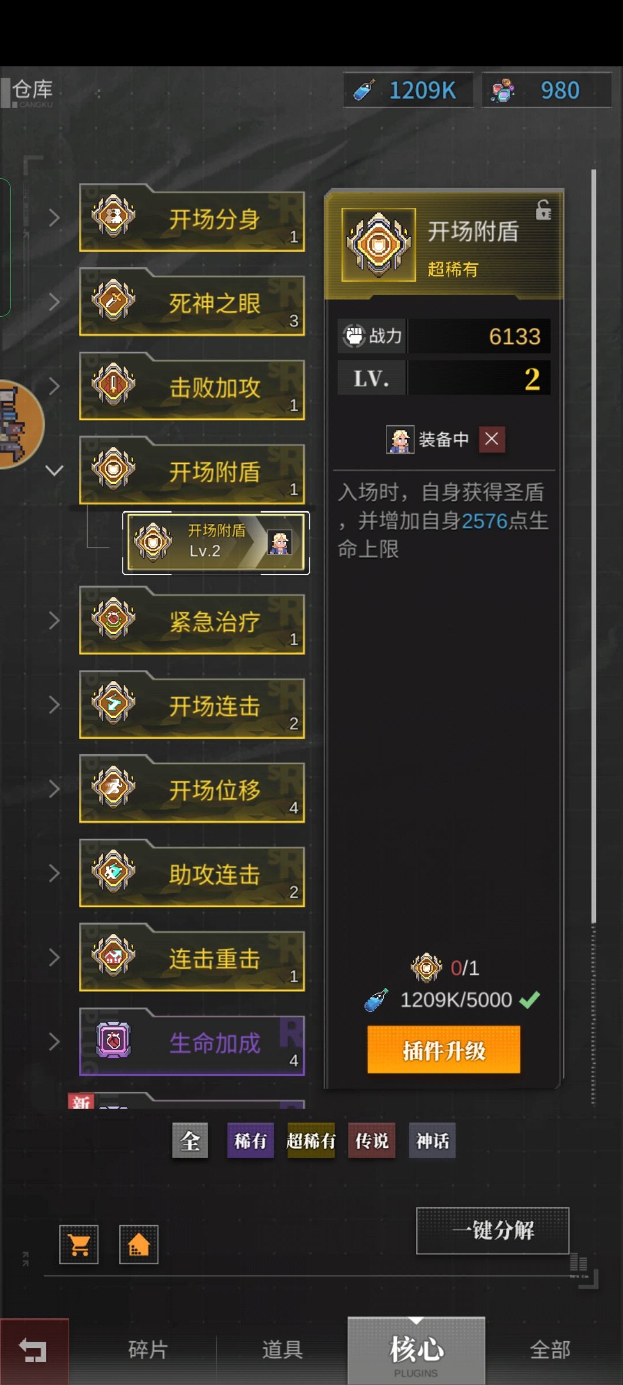Viewport: 623px width, 1385px height.
Task: Toggle the lock icon on 开场附盾 card
Action: click(x=543, y=210)
